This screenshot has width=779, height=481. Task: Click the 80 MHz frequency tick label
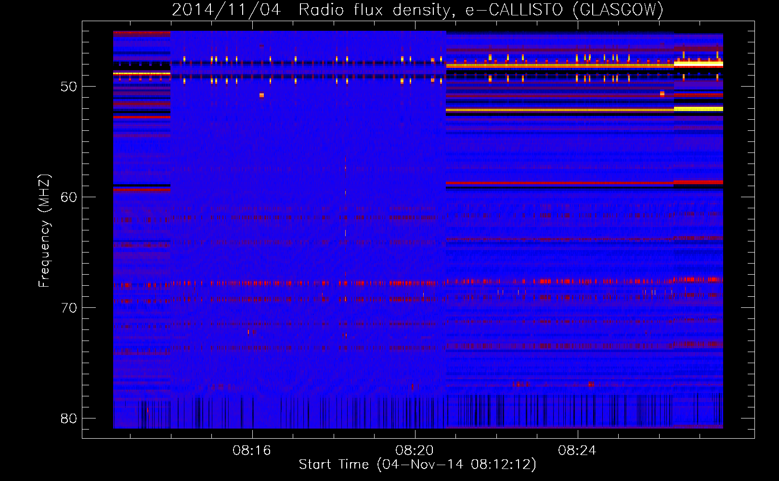(x=69, y=418)
